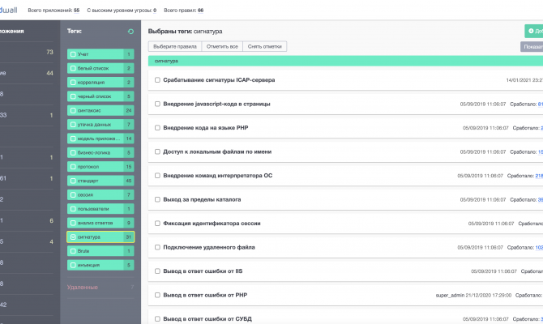Select the протокол tag
The width and height of the screenshot is (543, 324).
100,167
